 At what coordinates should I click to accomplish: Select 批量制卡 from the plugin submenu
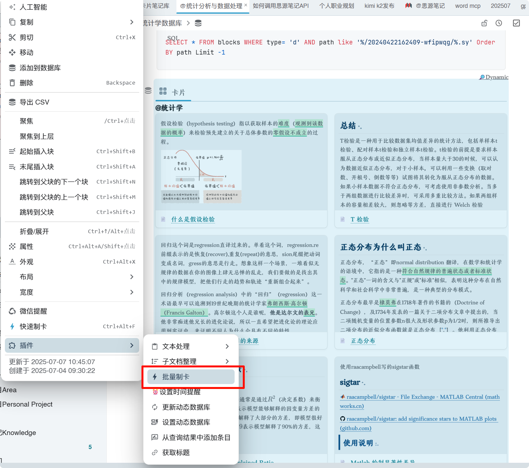coord(191,377)
